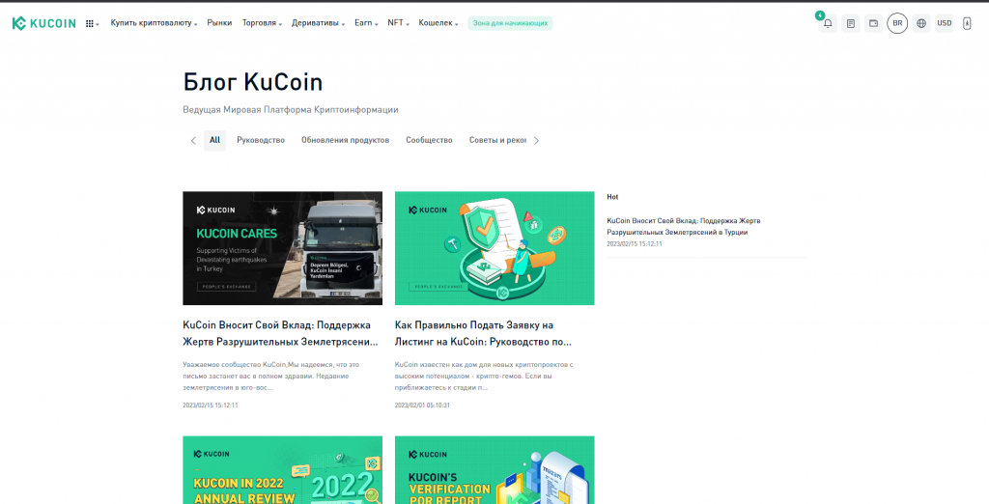The width and height of the screenshot is (989, 504).
Task: Open the KuCoin in 2022 Annual Review thumbnail
Action: 283,470
